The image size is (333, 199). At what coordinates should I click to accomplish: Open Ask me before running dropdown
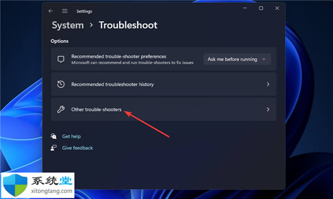click(237, 59)
